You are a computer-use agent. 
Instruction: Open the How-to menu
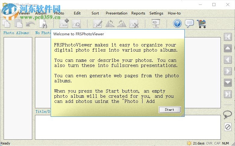click(174, 13)
